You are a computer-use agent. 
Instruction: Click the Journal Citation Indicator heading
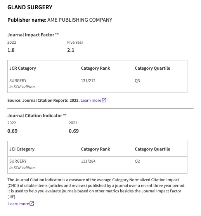(x=37, y=116)
